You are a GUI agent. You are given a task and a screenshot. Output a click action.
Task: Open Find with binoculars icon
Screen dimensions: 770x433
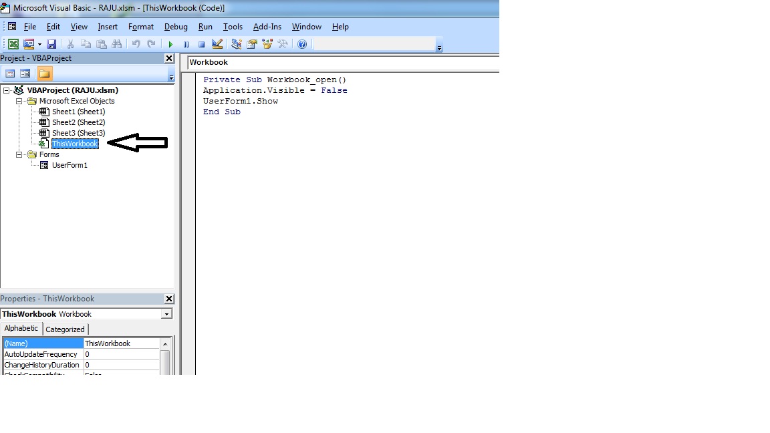[116, 44]
